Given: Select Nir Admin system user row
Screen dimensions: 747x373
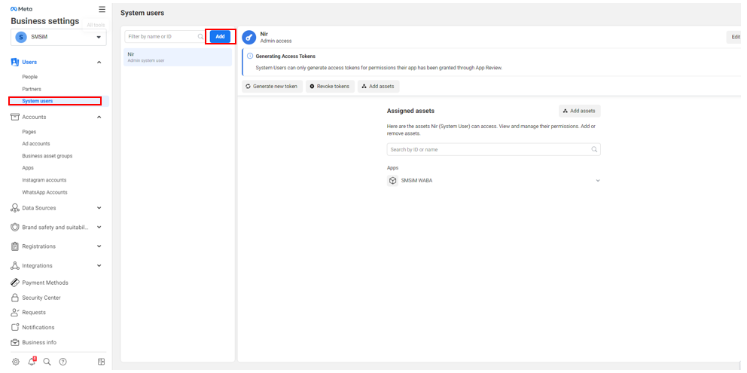Looking at the screenshot, I should click(178, 57).
